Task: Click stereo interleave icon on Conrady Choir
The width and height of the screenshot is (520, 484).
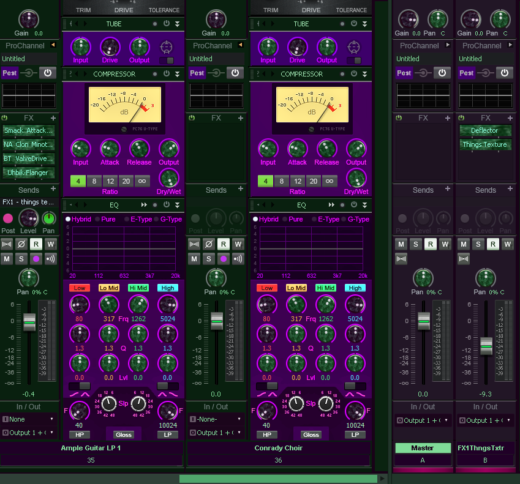Action: coord(194,245)
